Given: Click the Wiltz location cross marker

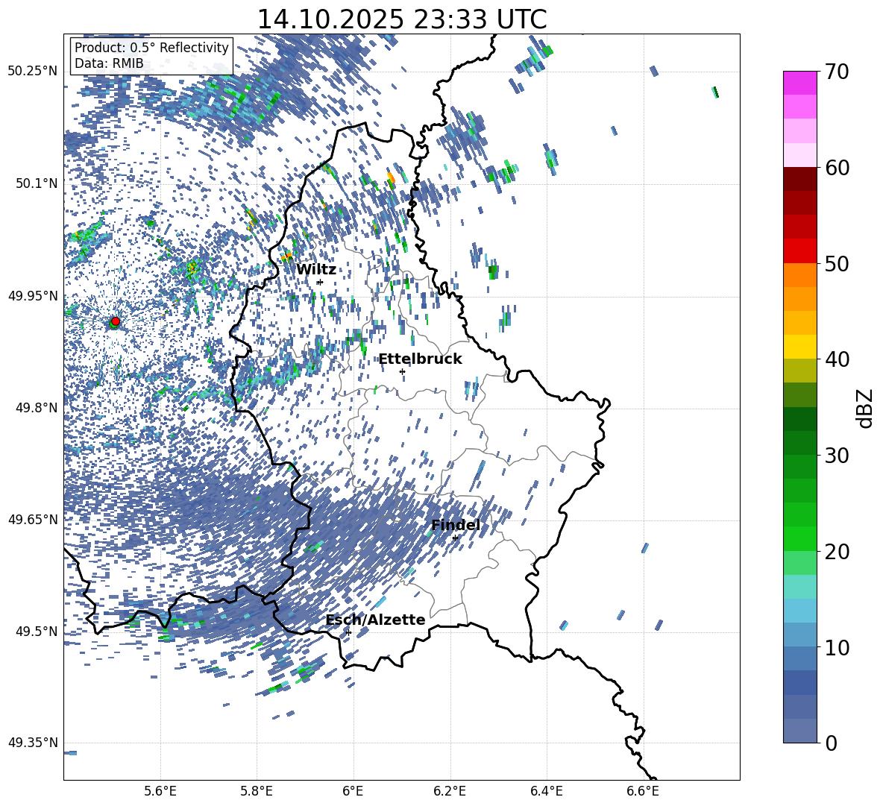Looking at the screenshot, I should coord(320,282).
